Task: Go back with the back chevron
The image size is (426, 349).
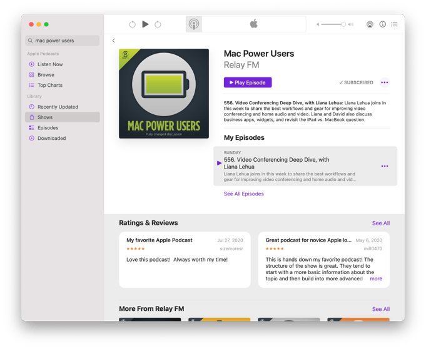Action: coord(114,41)
